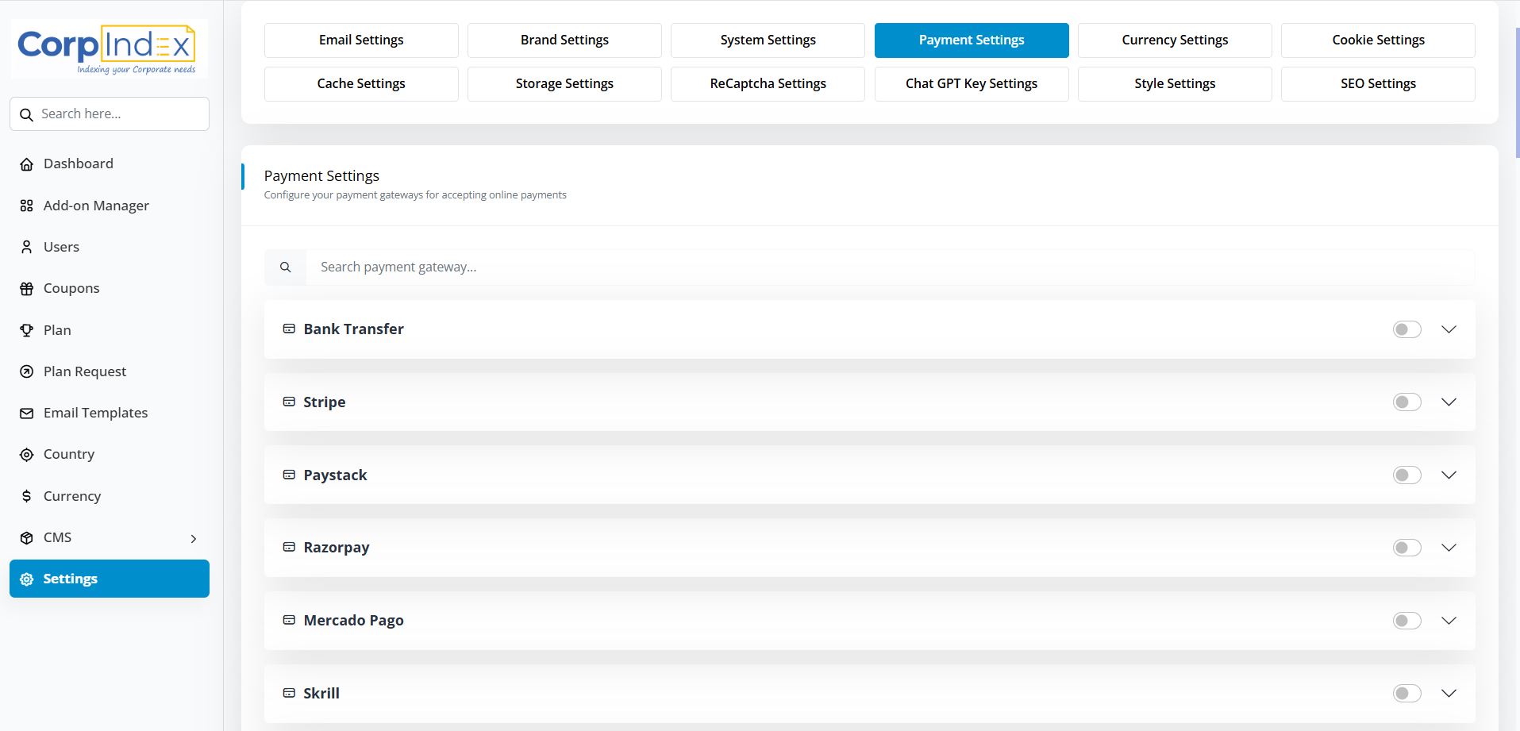Screen dimensions: 1520x731
Task: Switch to the Brand Settings tab
Action: (564, 40)
